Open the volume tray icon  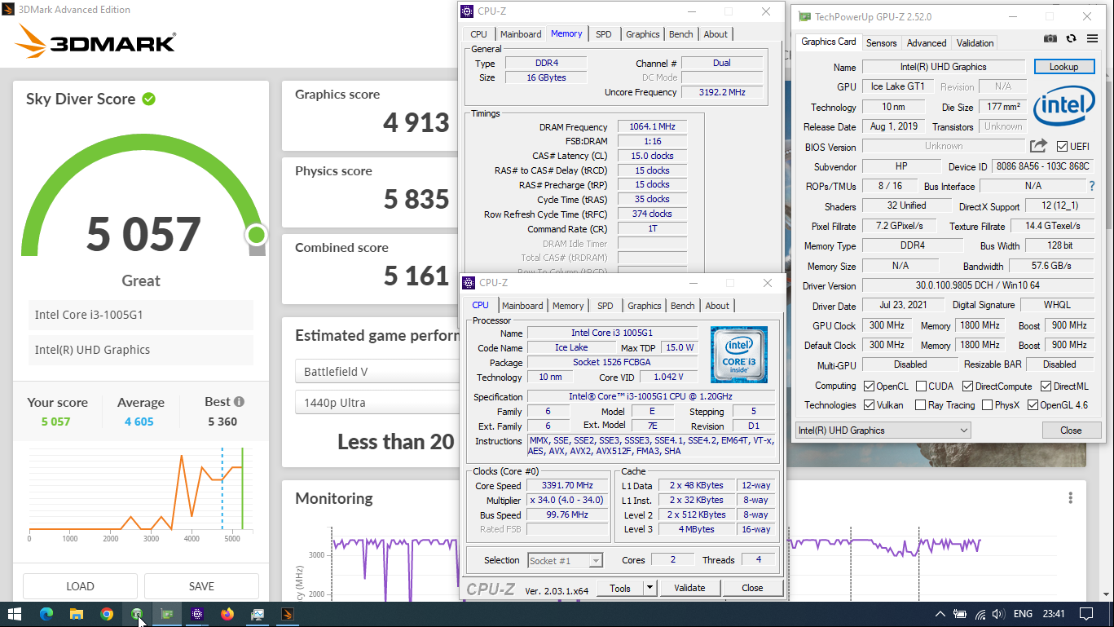click(x=1000, y=614)
